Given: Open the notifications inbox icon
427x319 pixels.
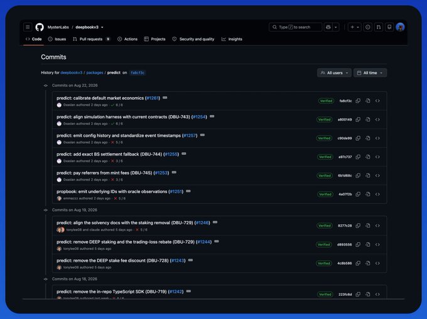Looking at the screenshot, I should pyautogui.click(x=389, y=27).
